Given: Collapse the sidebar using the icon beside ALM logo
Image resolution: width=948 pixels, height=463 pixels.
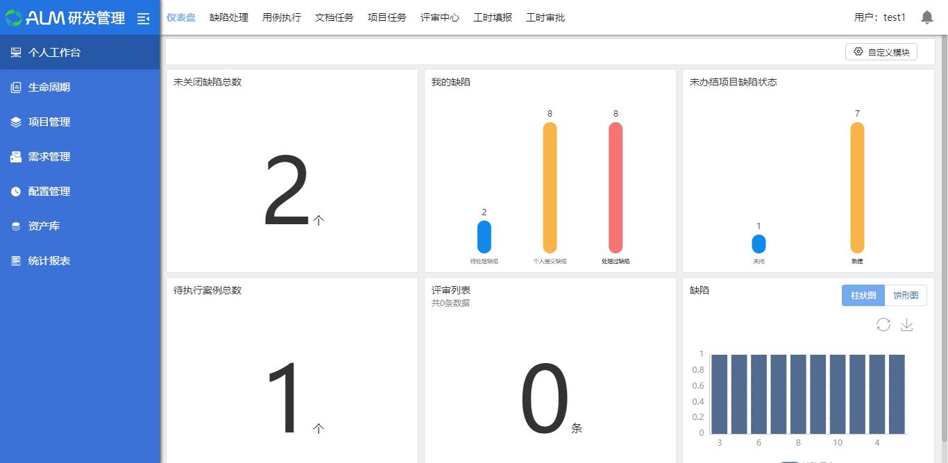Looking at the screenshot, I should (144, 17).
